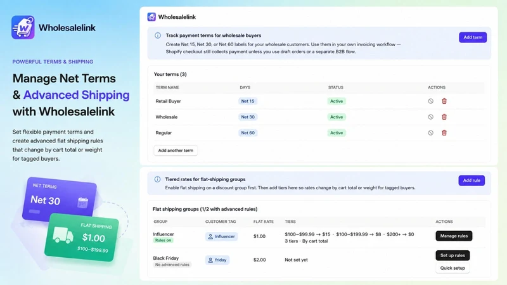Viewport: 507px width, 285px height.
Task: Click Active status for Wholesale term
Action: pos(337,117)
